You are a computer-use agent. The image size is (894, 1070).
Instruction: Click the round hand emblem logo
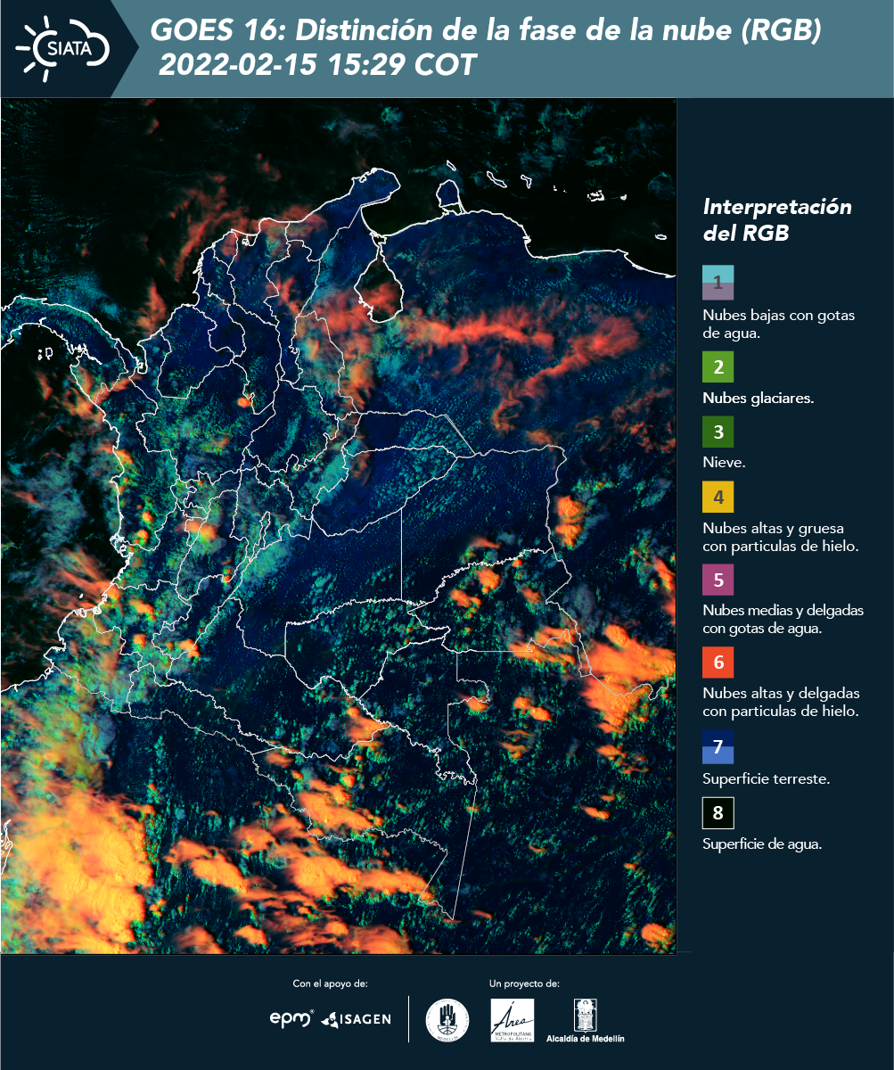coord(447,1020)
